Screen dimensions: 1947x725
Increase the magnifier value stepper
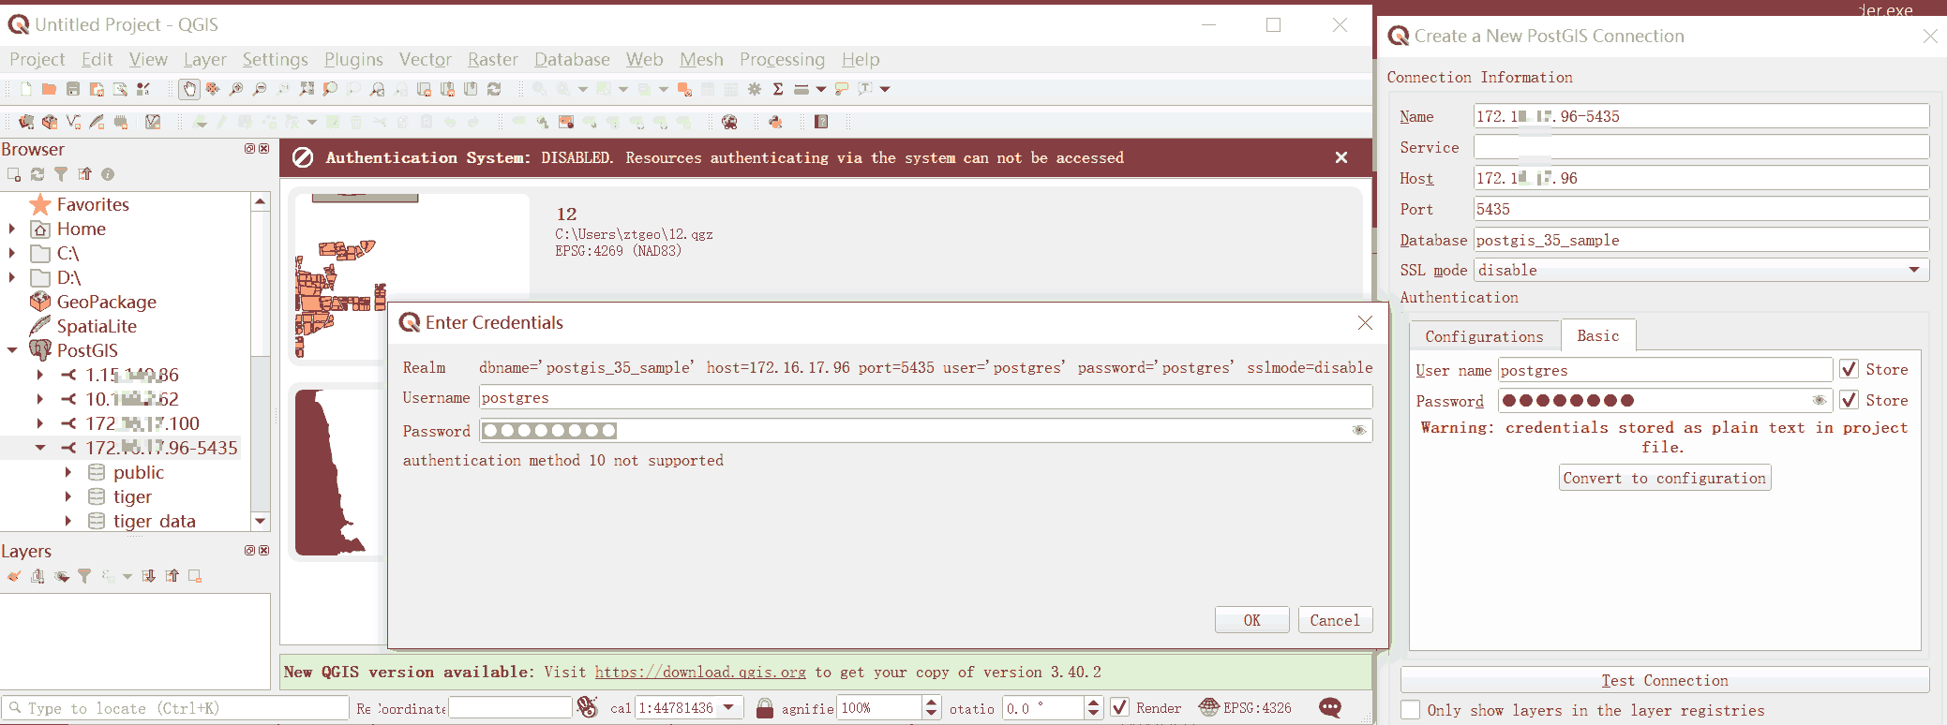tap(931, 702)
